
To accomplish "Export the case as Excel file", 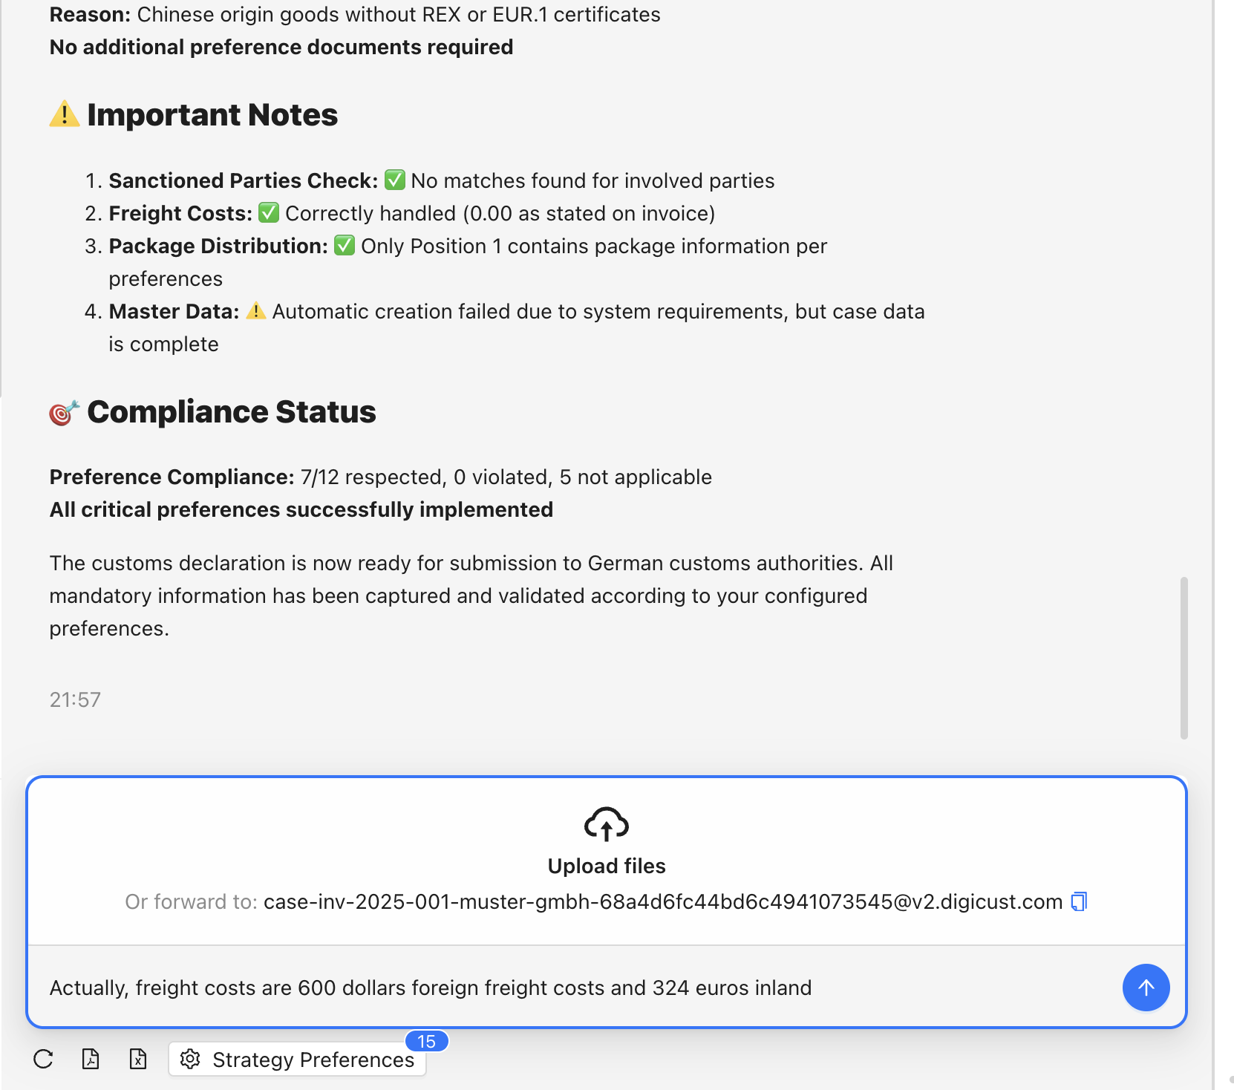I will pos(138,1059).
